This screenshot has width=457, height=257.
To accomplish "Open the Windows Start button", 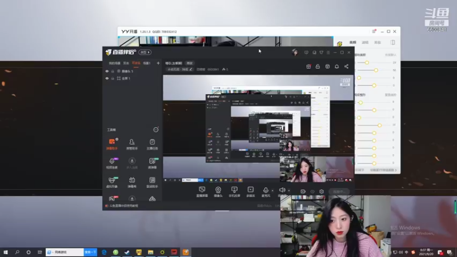I will point(6,252).
